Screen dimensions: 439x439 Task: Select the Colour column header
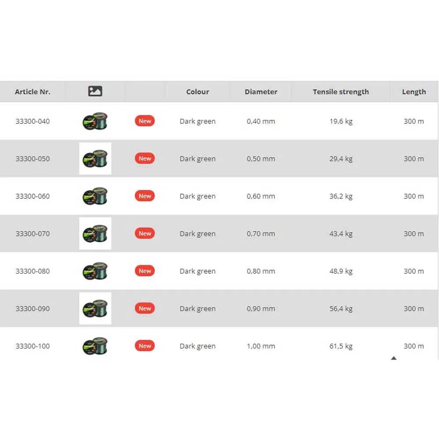tap(198, 92)
